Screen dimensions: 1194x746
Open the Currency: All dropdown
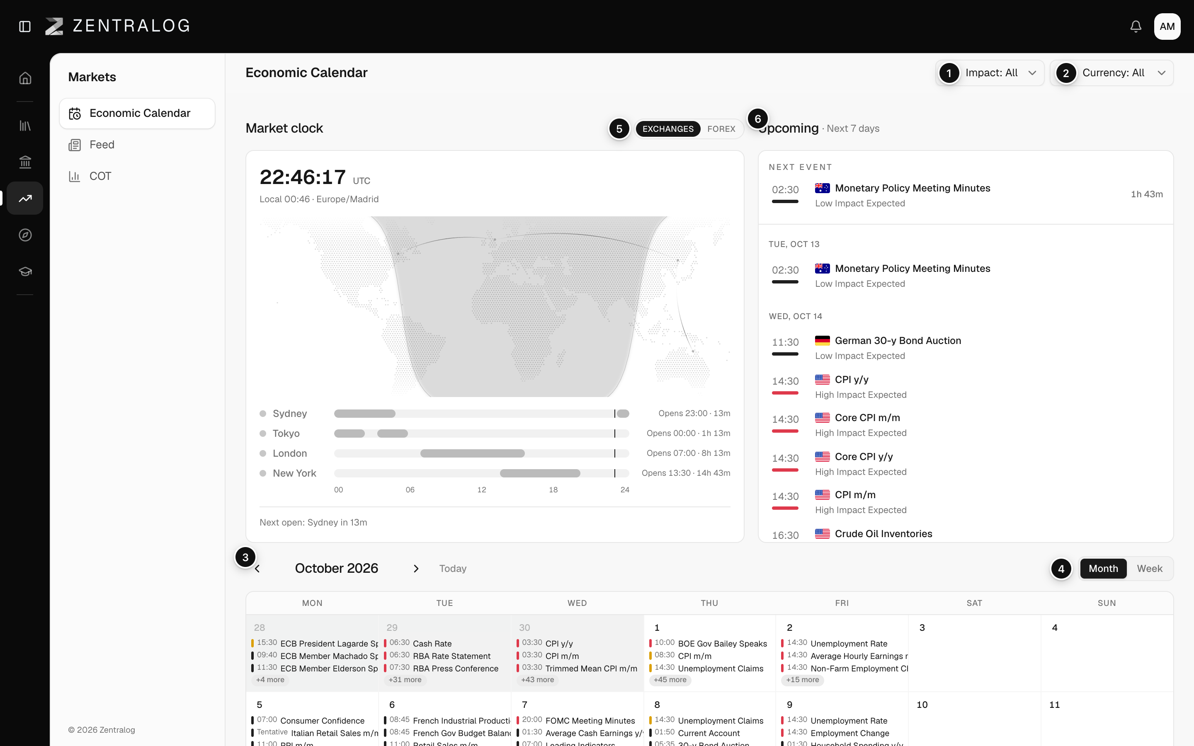pos(1111,73)
